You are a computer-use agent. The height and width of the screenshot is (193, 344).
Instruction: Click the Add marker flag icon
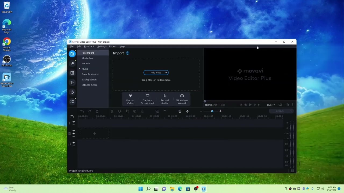pos(165,111)
